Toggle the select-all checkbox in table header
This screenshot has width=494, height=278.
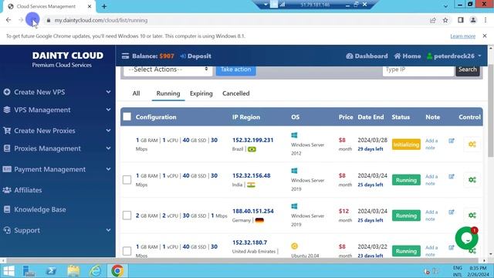(x=127, y=117)
